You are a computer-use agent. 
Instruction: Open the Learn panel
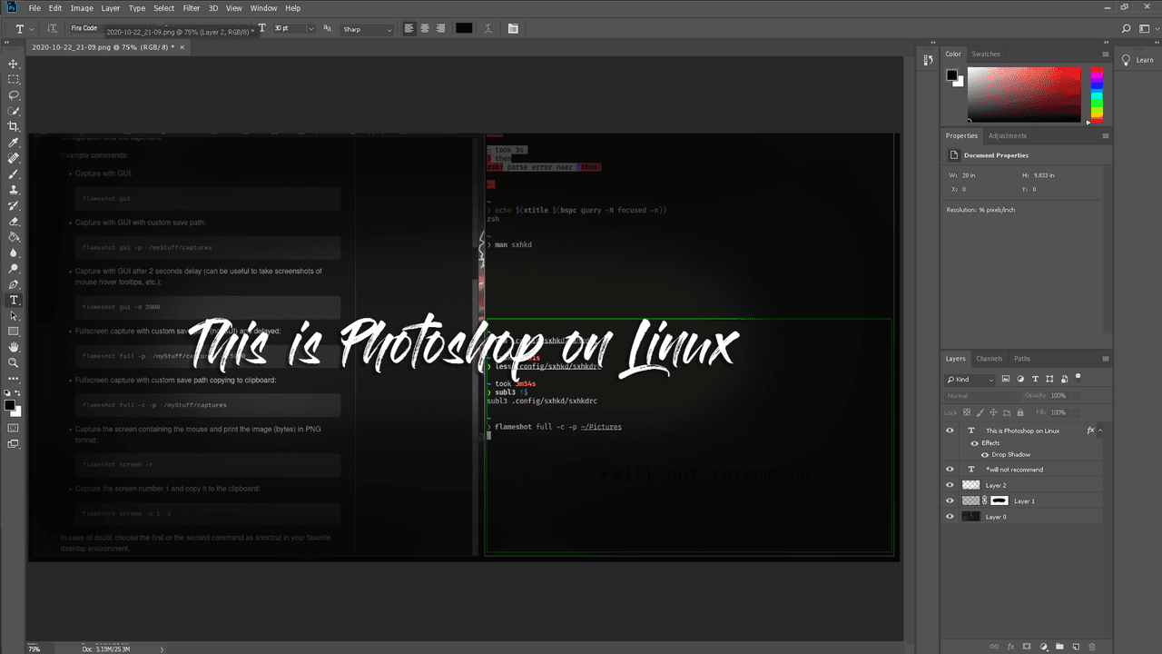(1137, 60)
